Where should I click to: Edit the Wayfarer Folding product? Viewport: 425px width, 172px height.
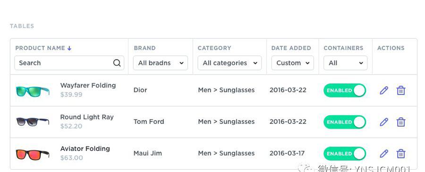pyautogui.click(x=384, y=90)
